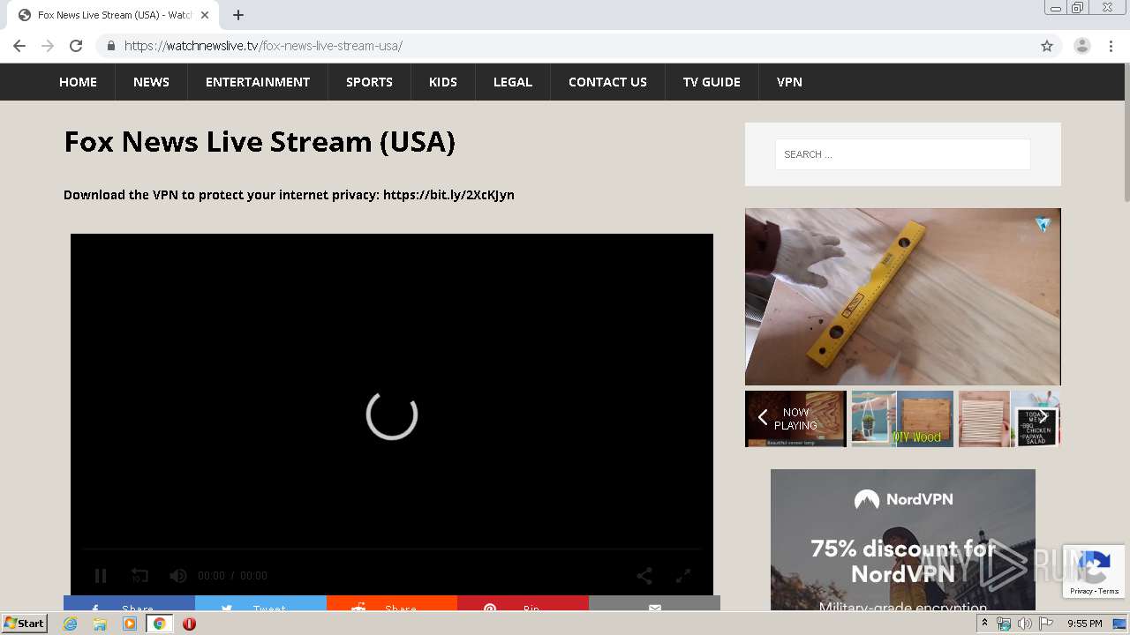This screenshot has height=635, width=1130.
Task: Click the large woodworking ad video
Action: (902, 296)
